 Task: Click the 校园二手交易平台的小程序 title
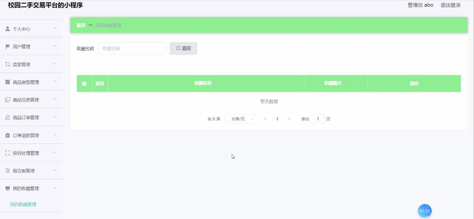click(x=45, y=5)
